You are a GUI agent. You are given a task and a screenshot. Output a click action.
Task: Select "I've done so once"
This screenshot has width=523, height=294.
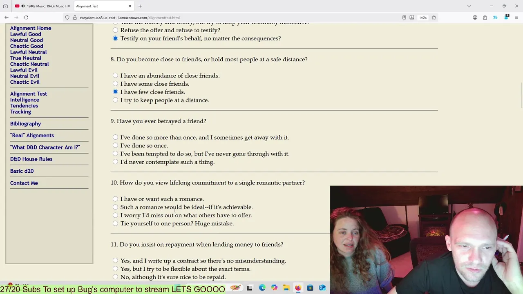click(x=115, y=145)
